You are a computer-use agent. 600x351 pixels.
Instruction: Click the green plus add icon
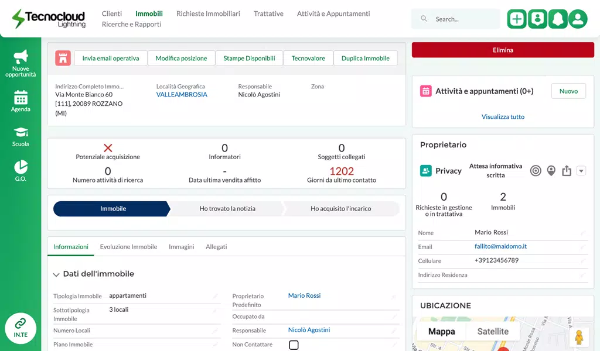[517, 19]
